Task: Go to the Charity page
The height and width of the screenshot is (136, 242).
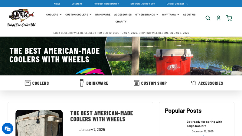Action: [121, 21]
